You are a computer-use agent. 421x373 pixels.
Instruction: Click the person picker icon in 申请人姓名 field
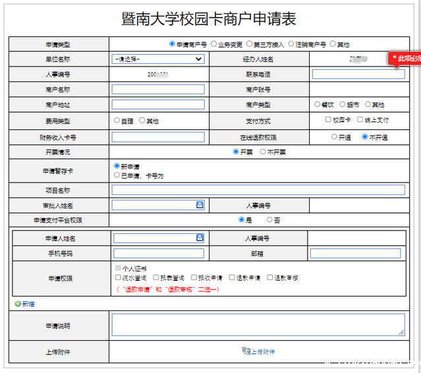pos(200,238)
